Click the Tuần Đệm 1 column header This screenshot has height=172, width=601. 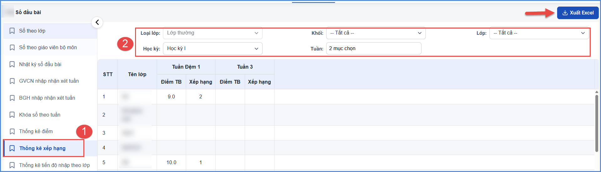click(186, 67)
